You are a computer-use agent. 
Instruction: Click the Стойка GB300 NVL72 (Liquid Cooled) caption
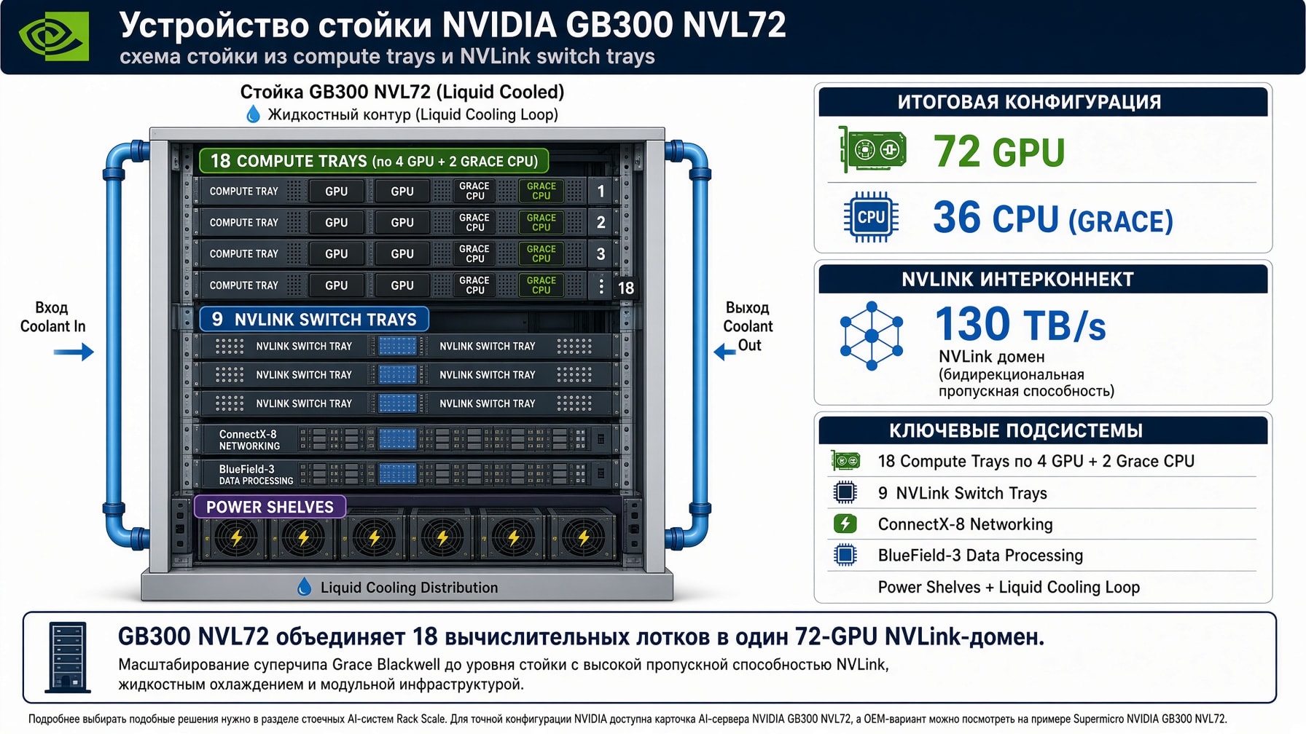click(402, 92)
